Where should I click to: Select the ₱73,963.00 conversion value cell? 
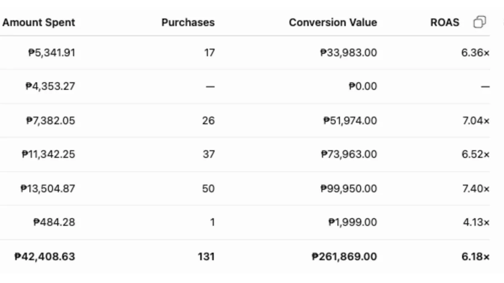click(349, 155)
